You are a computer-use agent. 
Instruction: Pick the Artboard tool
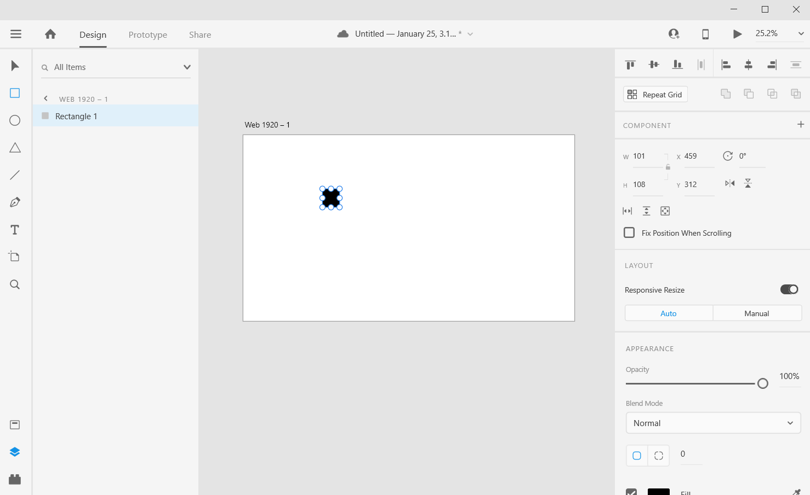click(15, 257)
